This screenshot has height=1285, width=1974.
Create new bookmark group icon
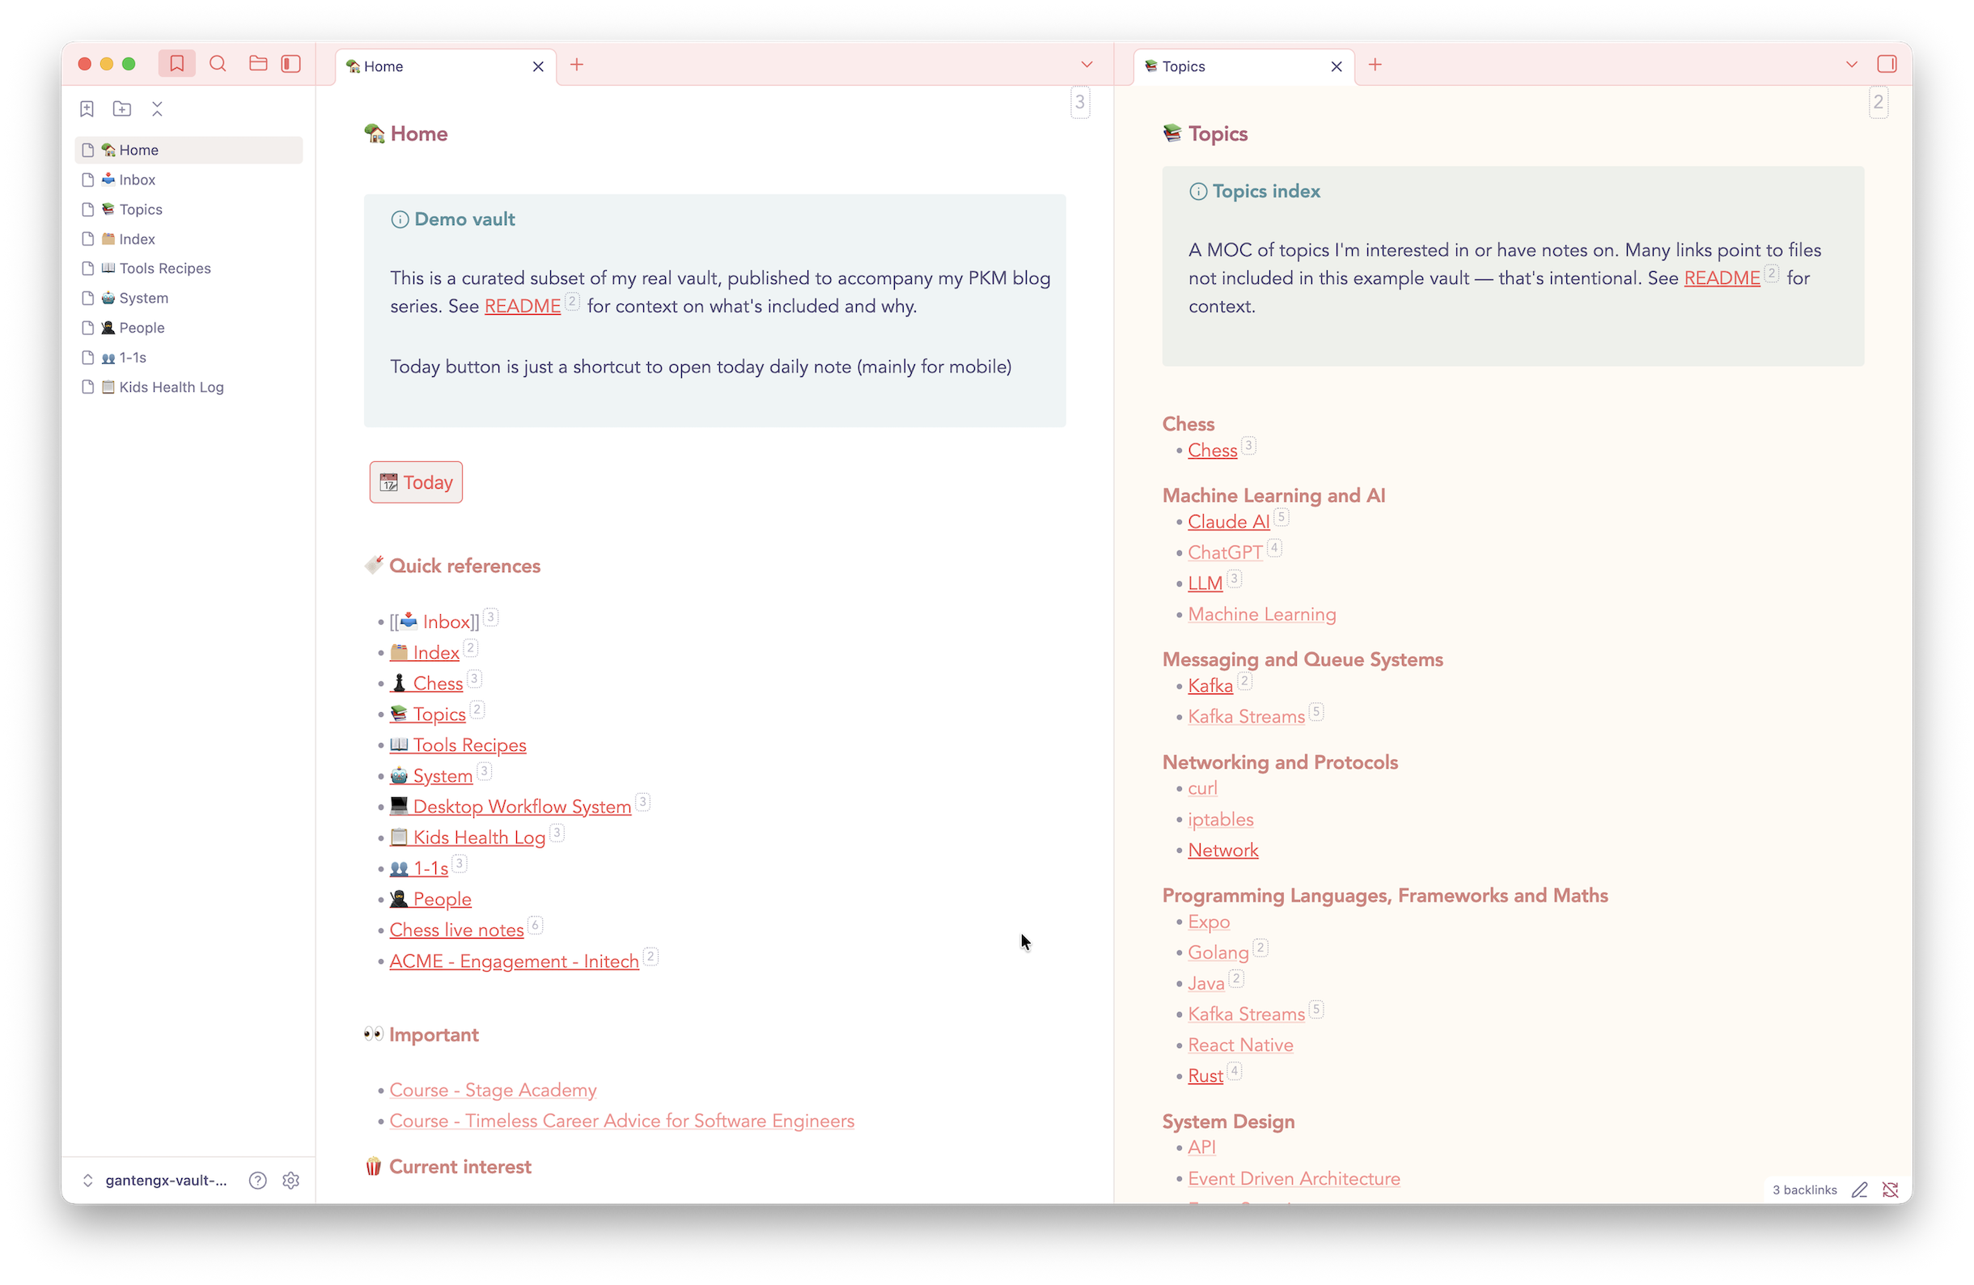click(x=122, y=108)
